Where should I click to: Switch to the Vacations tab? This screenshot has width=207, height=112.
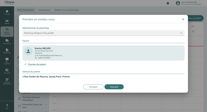pyautogui.click(x=44, y=10)
